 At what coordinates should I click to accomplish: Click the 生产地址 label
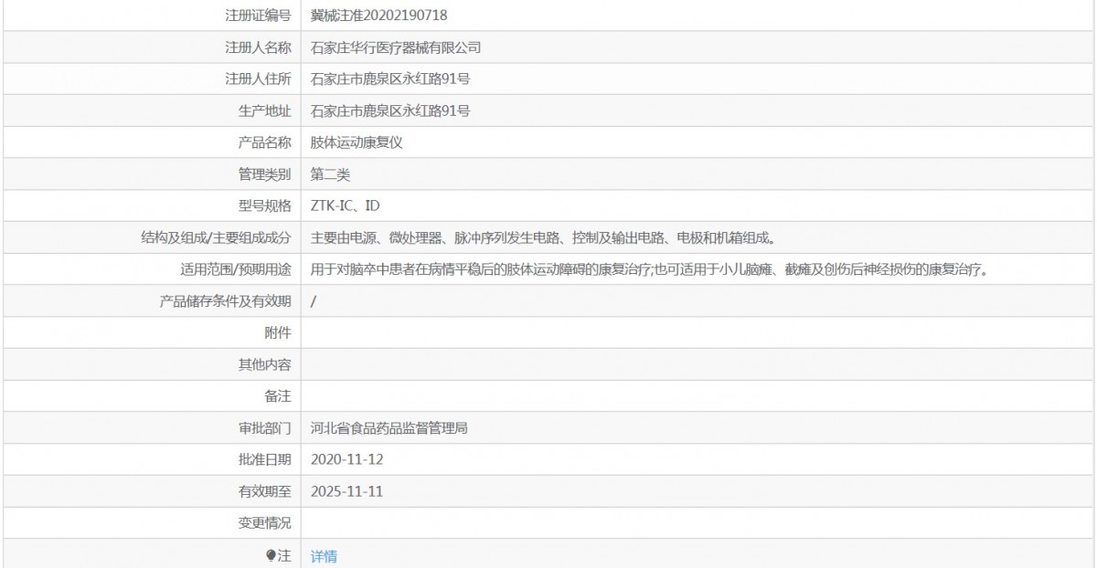pyautogui.click(x=264, y=111)
